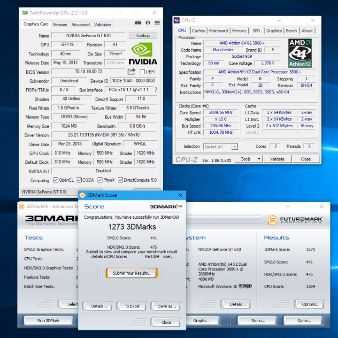
Task: Click the BIOS share/export arrow icon
Action: click(x=131, y=71)
